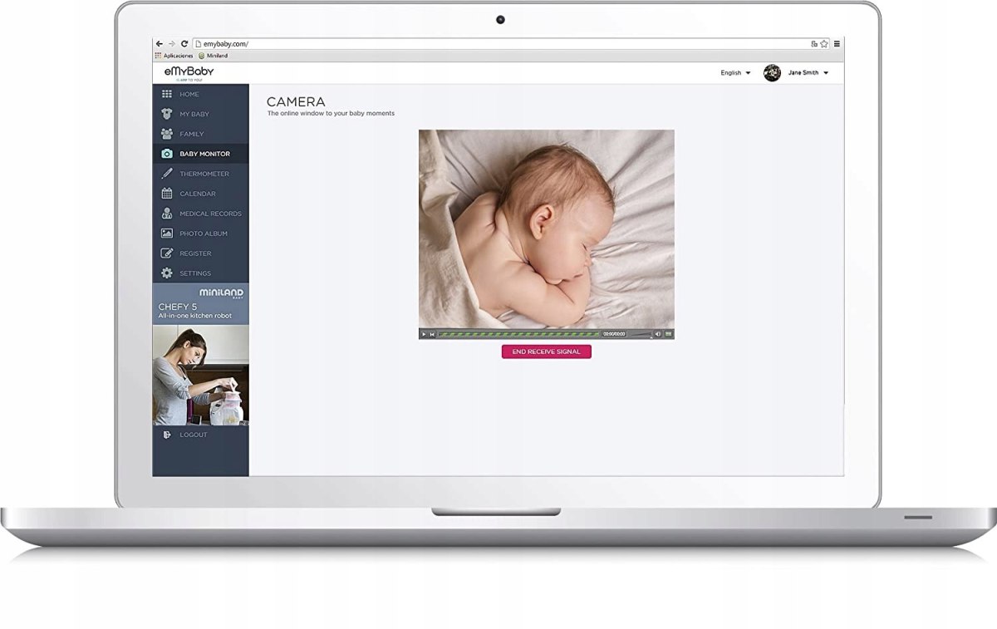Open Photo Album picture icon
The width and height of the screenshot is (997, 629).
tap(166, 233)
